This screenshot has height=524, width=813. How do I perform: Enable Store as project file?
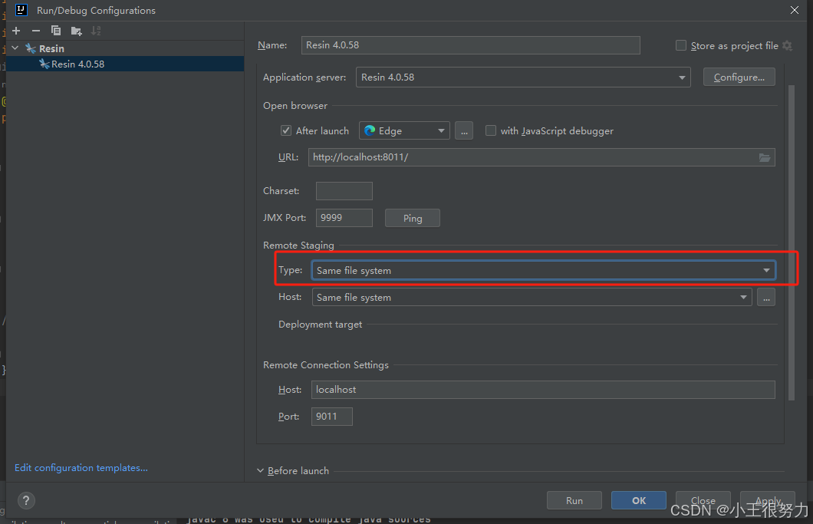[681, 46]
